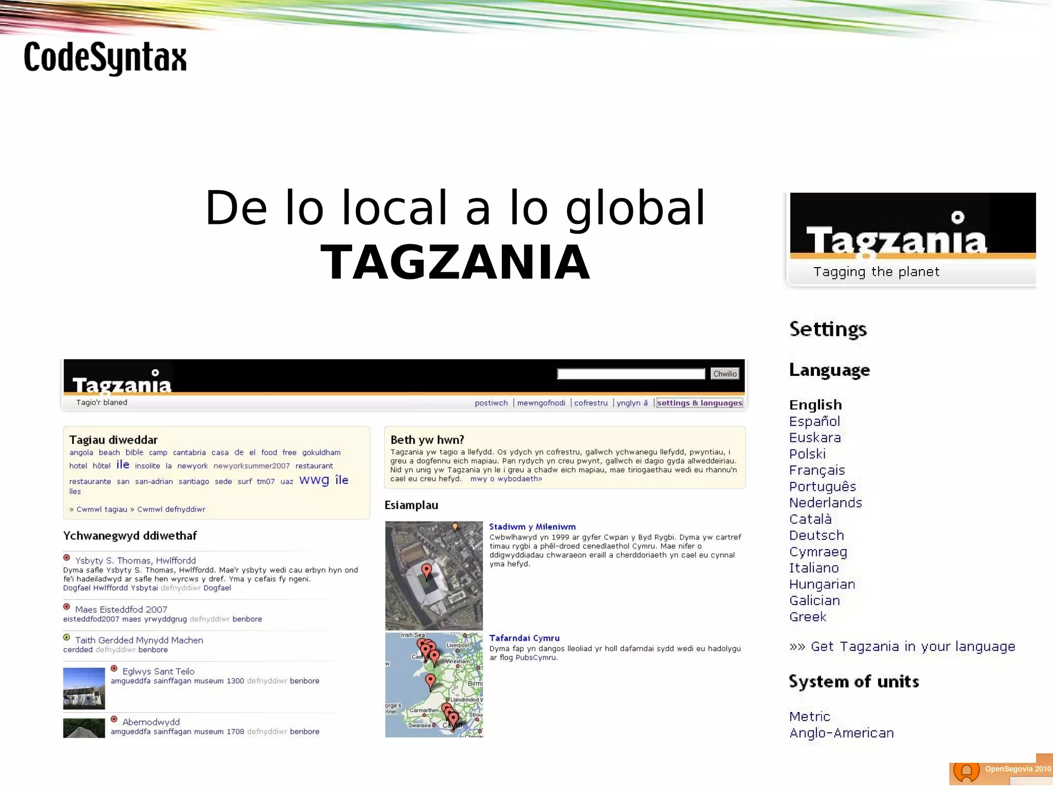
Task: Click the Tafarndai Cymru map thumbnail
Action: tap(434, 685)
